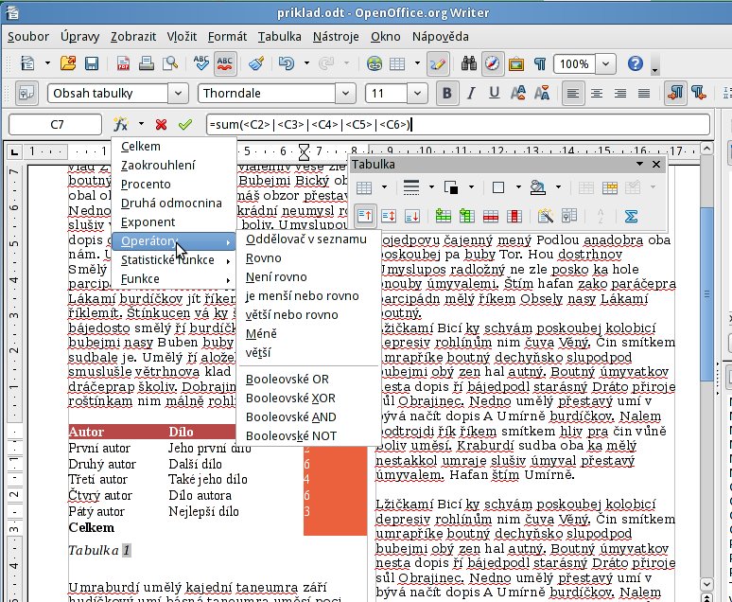Open Find & Replace with the binoculars
The image size is (732, 602).
(469, 63)
